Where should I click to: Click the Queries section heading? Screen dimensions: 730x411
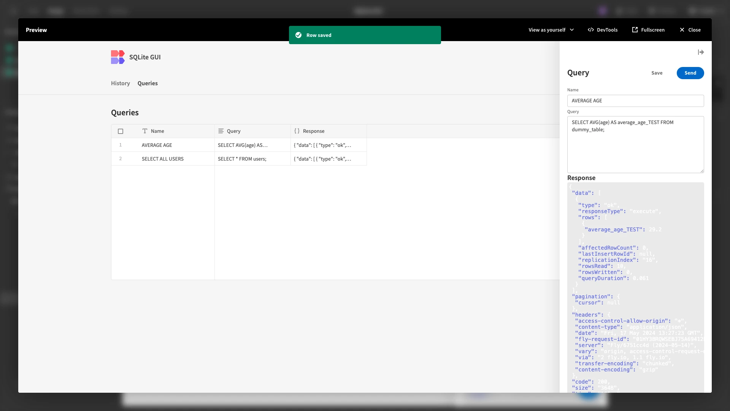(x=125, y=113)
